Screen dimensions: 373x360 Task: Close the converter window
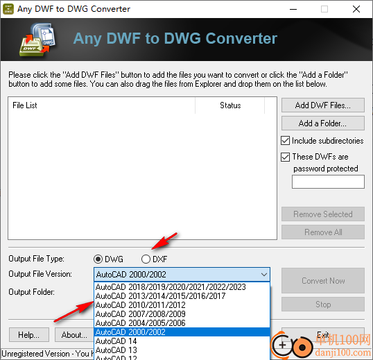tap(356, 9)
